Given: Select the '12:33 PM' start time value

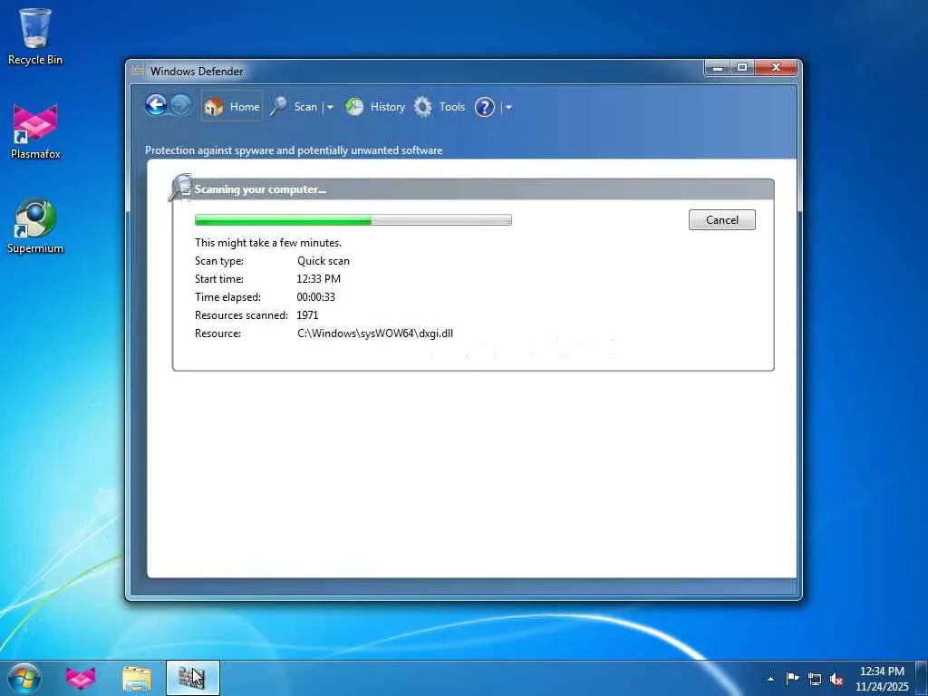Looking at the screenshot, I should pyautogui.click(x=318, y=279).
